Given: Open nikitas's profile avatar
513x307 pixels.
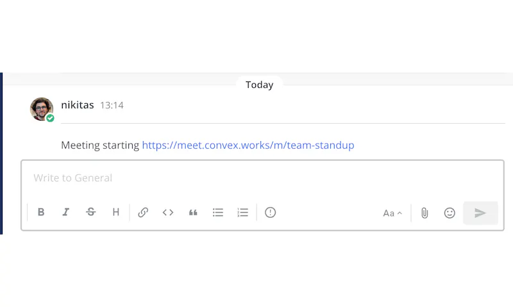Looking at the screenshot, I should click(42, 109).
